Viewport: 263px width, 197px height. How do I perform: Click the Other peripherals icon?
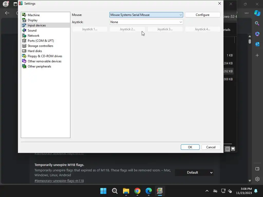point(24,66)
